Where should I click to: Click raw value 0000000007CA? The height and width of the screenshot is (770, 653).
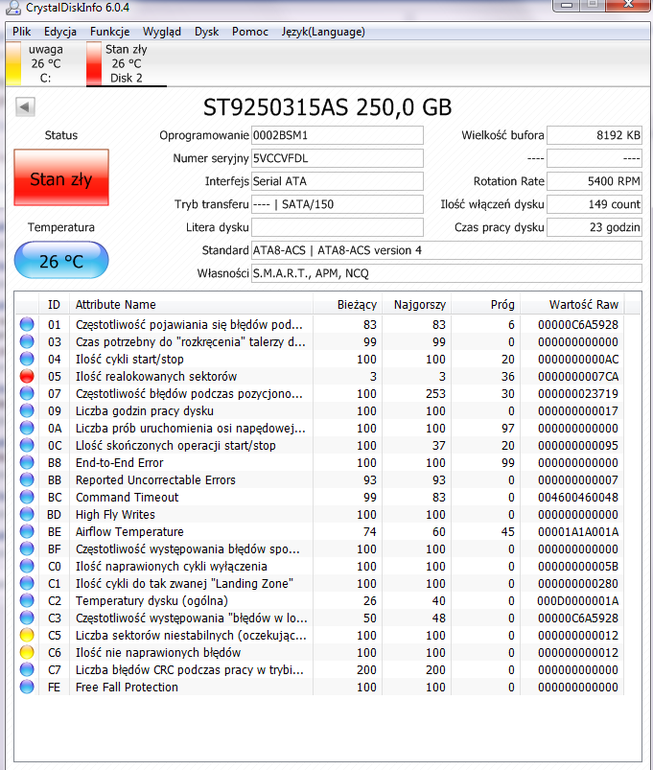(578, 376)
